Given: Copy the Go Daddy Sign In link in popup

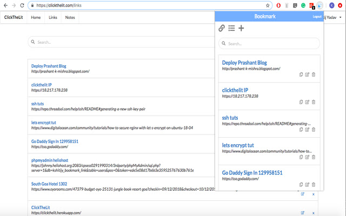Looking at the screenshot, I should click(301, 185).
